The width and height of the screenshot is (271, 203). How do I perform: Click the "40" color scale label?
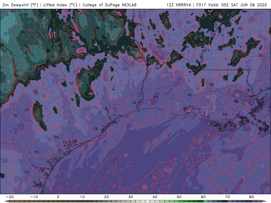tap(155, 197)
